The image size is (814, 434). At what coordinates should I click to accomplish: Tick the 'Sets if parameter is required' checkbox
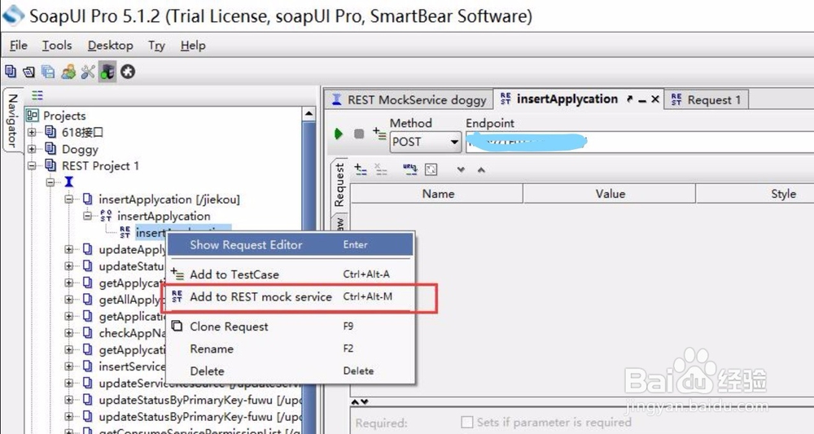point(467,422)
